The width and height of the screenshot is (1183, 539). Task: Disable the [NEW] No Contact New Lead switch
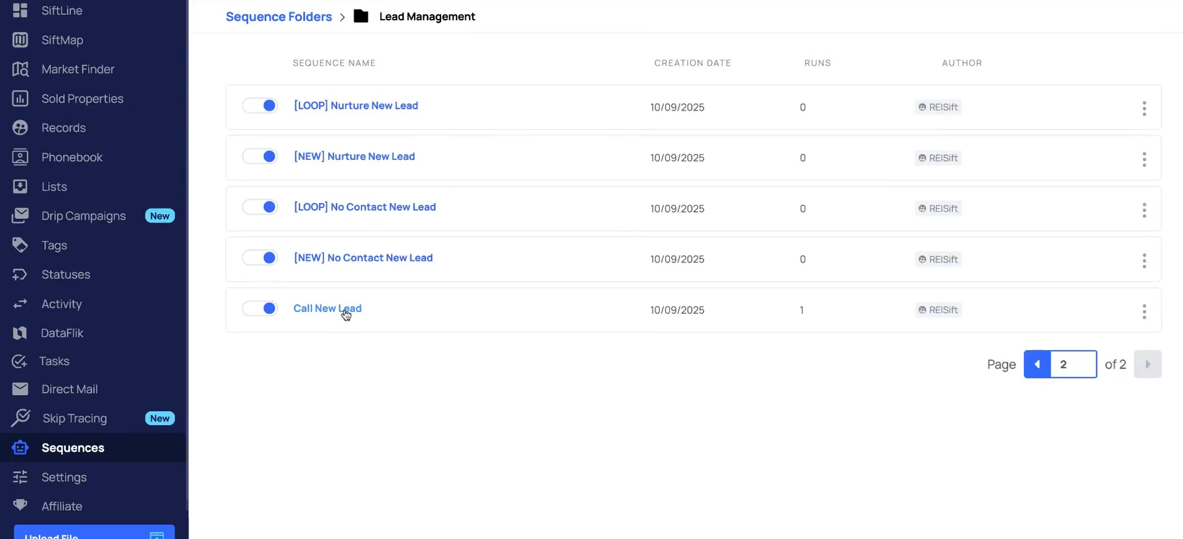260,258
